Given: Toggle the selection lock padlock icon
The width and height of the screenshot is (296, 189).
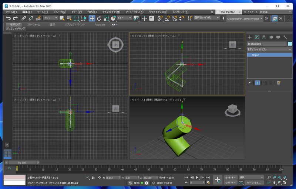Looking at the screenshot, I should tap(93, 178).
